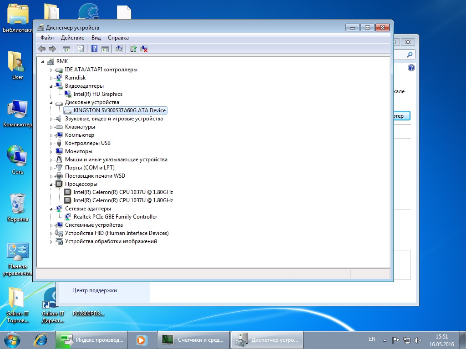Viewport: 466px width, 349px height.
Task: Select Intel(R) HD Graphics device
Action: 98,94
